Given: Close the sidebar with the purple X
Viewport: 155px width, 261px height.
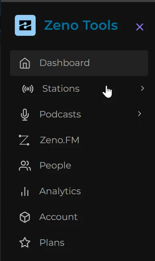Looking at the screenshot, I should point(140,27).
